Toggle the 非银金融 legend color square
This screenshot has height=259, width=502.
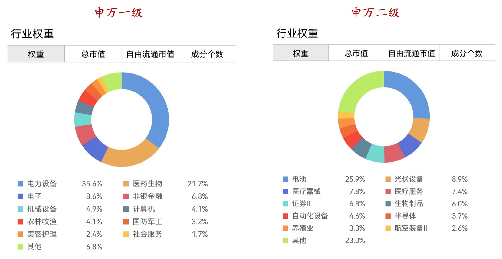point(126,196)
